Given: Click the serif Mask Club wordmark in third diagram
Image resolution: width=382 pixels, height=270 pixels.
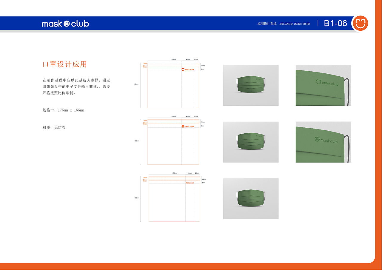Looking at the screenshot, I should (190, 183).
